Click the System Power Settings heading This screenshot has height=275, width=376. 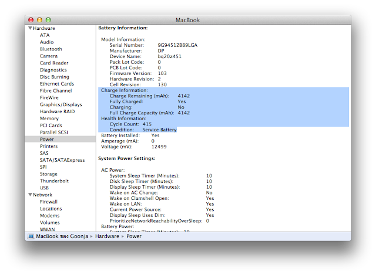pos(127,158)
